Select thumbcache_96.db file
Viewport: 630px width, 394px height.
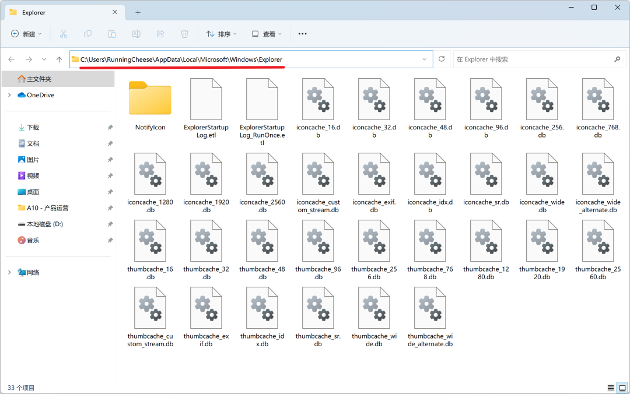[318, 250]
